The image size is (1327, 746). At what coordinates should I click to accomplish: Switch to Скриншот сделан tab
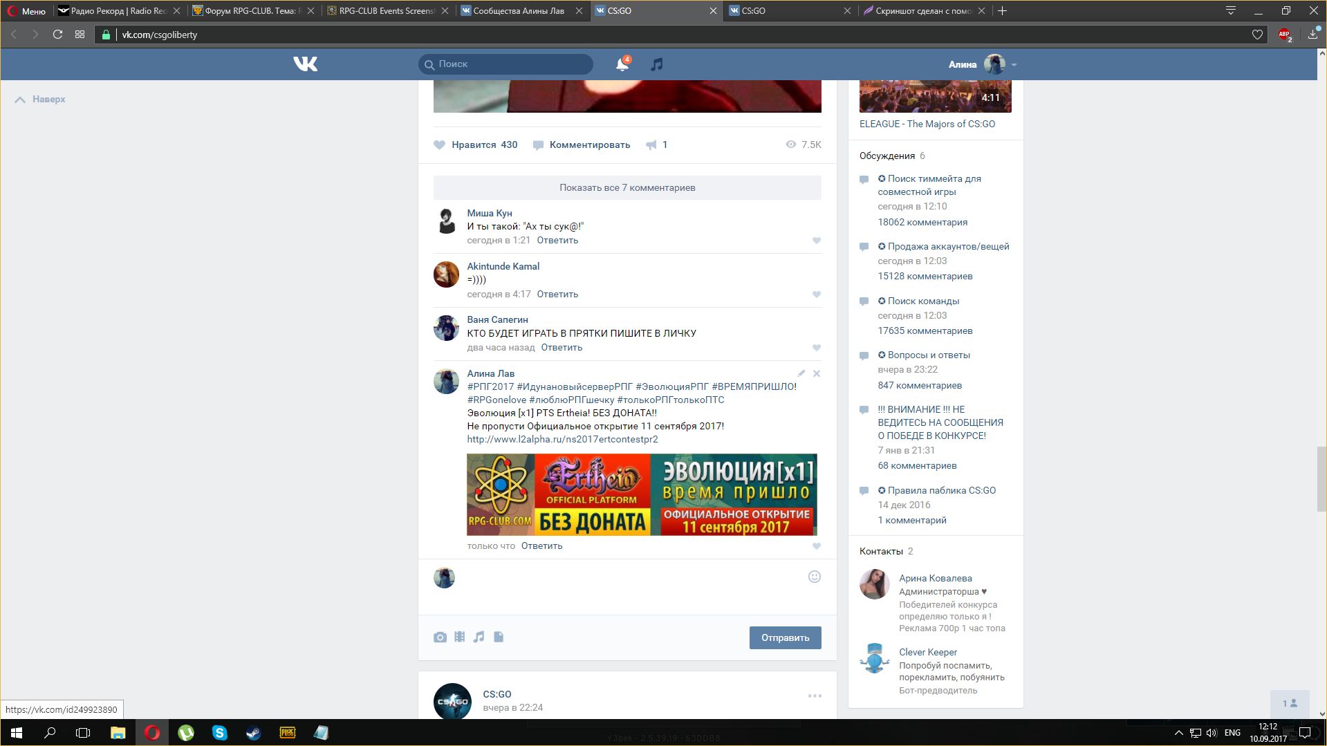click(924, 11)
